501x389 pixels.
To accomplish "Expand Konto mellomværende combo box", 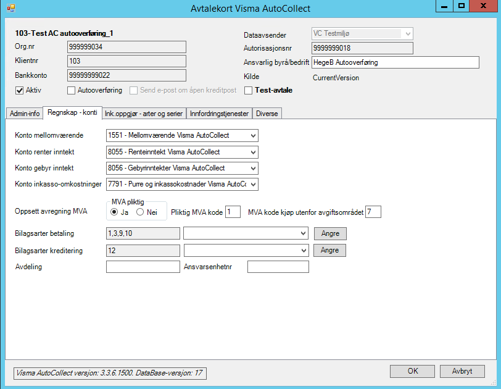I will pyautogui.click(x=253, y=135).
